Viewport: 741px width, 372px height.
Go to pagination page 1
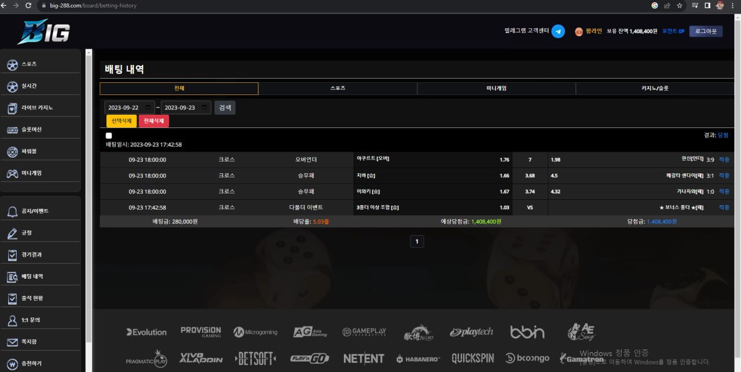pos(417,242)
